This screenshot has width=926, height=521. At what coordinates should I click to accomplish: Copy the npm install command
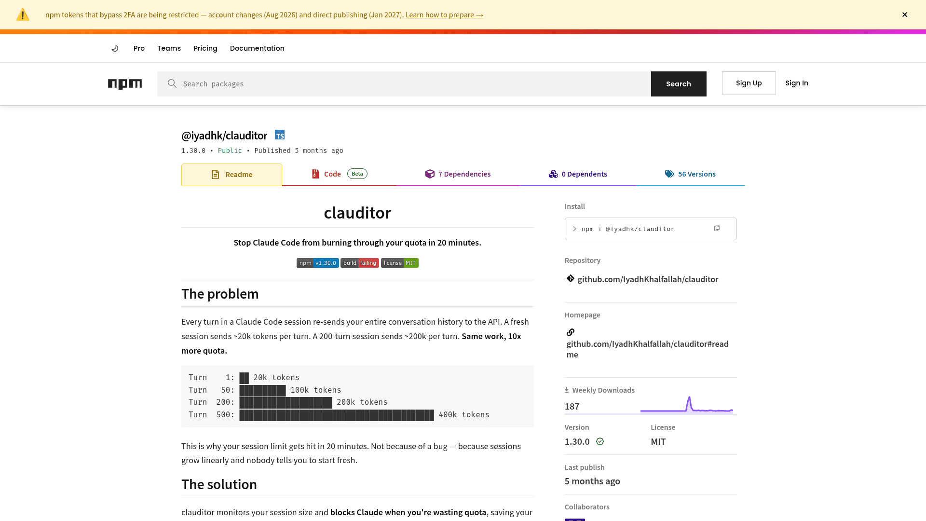coord(717,228)
